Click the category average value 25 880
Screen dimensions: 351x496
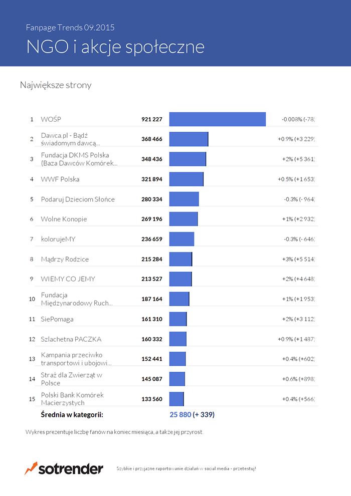point(180,415)
